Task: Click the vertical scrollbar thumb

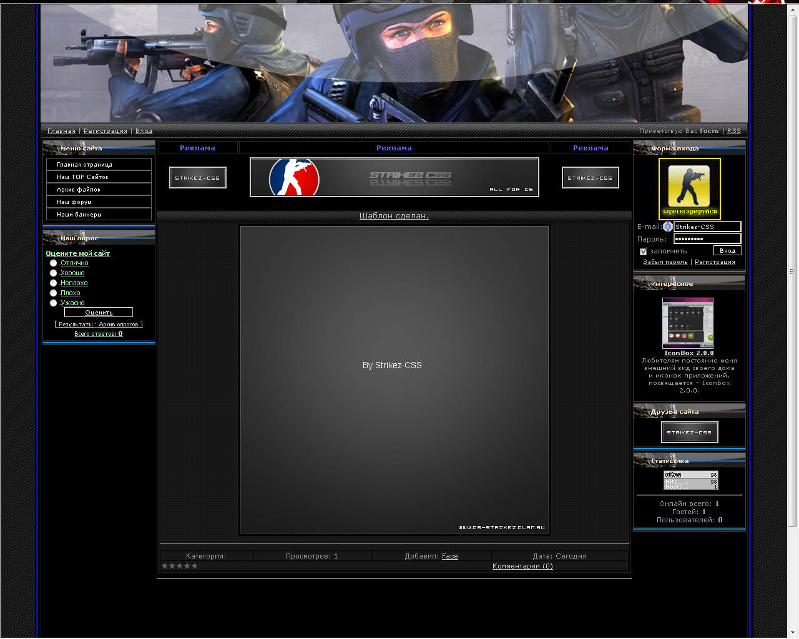Action: [793, 271]
